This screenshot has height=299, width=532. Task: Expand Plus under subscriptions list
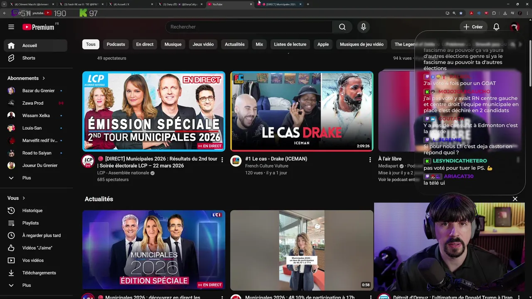[x=36, y=178]
